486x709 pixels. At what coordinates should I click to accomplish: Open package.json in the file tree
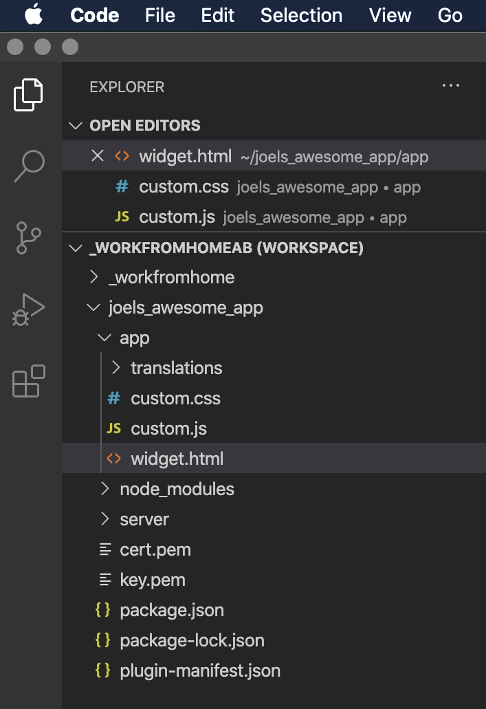click(171, 610)
